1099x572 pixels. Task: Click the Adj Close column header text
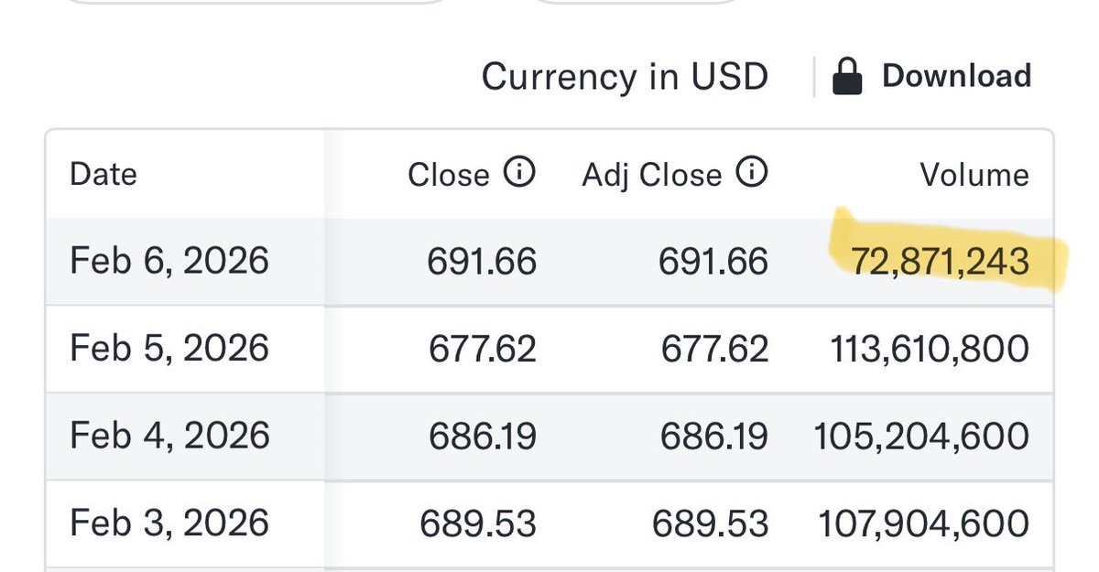[652, 174]
